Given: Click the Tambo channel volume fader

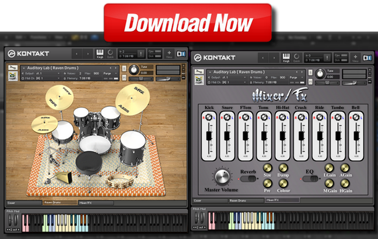Looking at the screenshot, I should (338, 136).
